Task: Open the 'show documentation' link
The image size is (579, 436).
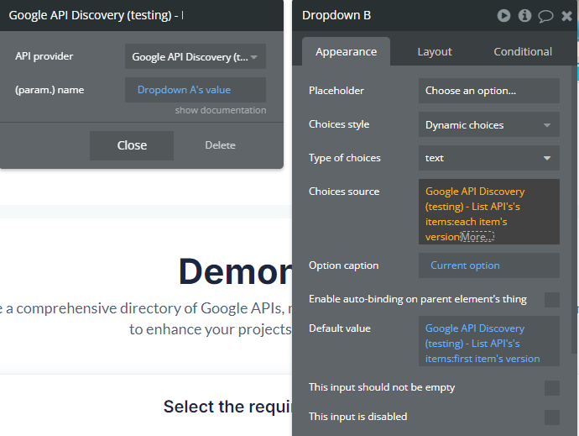Action: [221, 111]
